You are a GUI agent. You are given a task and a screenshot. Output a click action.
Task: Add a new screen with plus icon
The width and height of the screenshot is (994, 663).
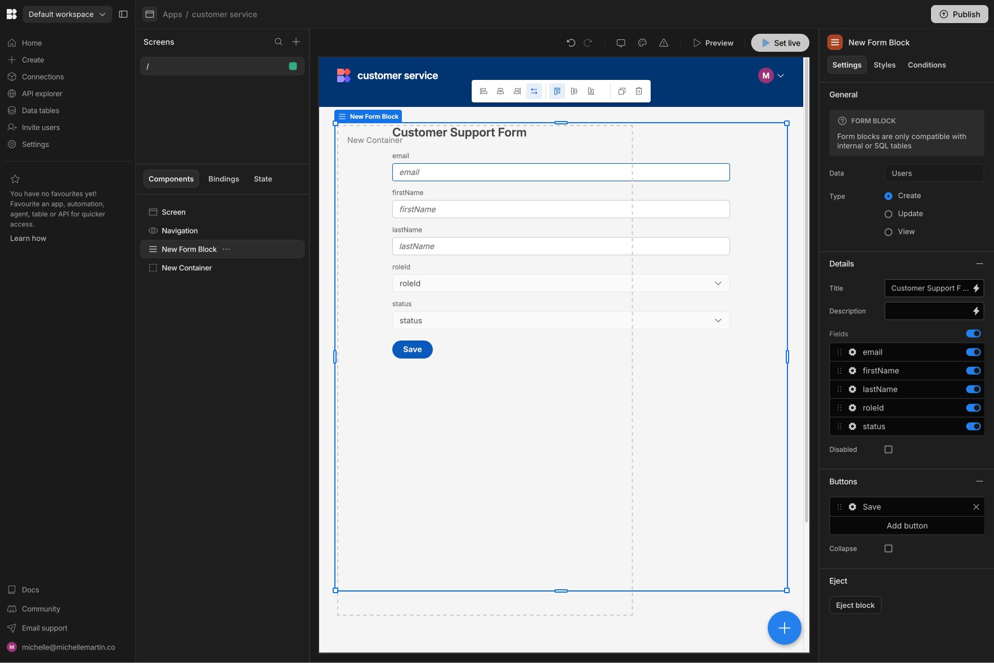pyautogui.click(x=296, y=42)
